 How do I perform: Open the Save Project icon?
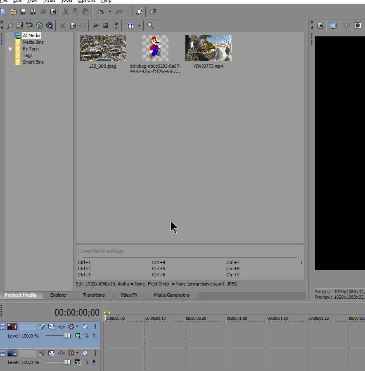pos(23,12)
